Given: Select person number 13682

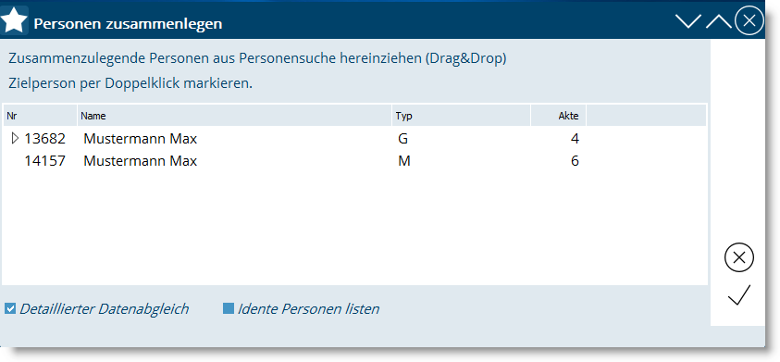Looking at the screenshot, I should [x=44, y=139].
